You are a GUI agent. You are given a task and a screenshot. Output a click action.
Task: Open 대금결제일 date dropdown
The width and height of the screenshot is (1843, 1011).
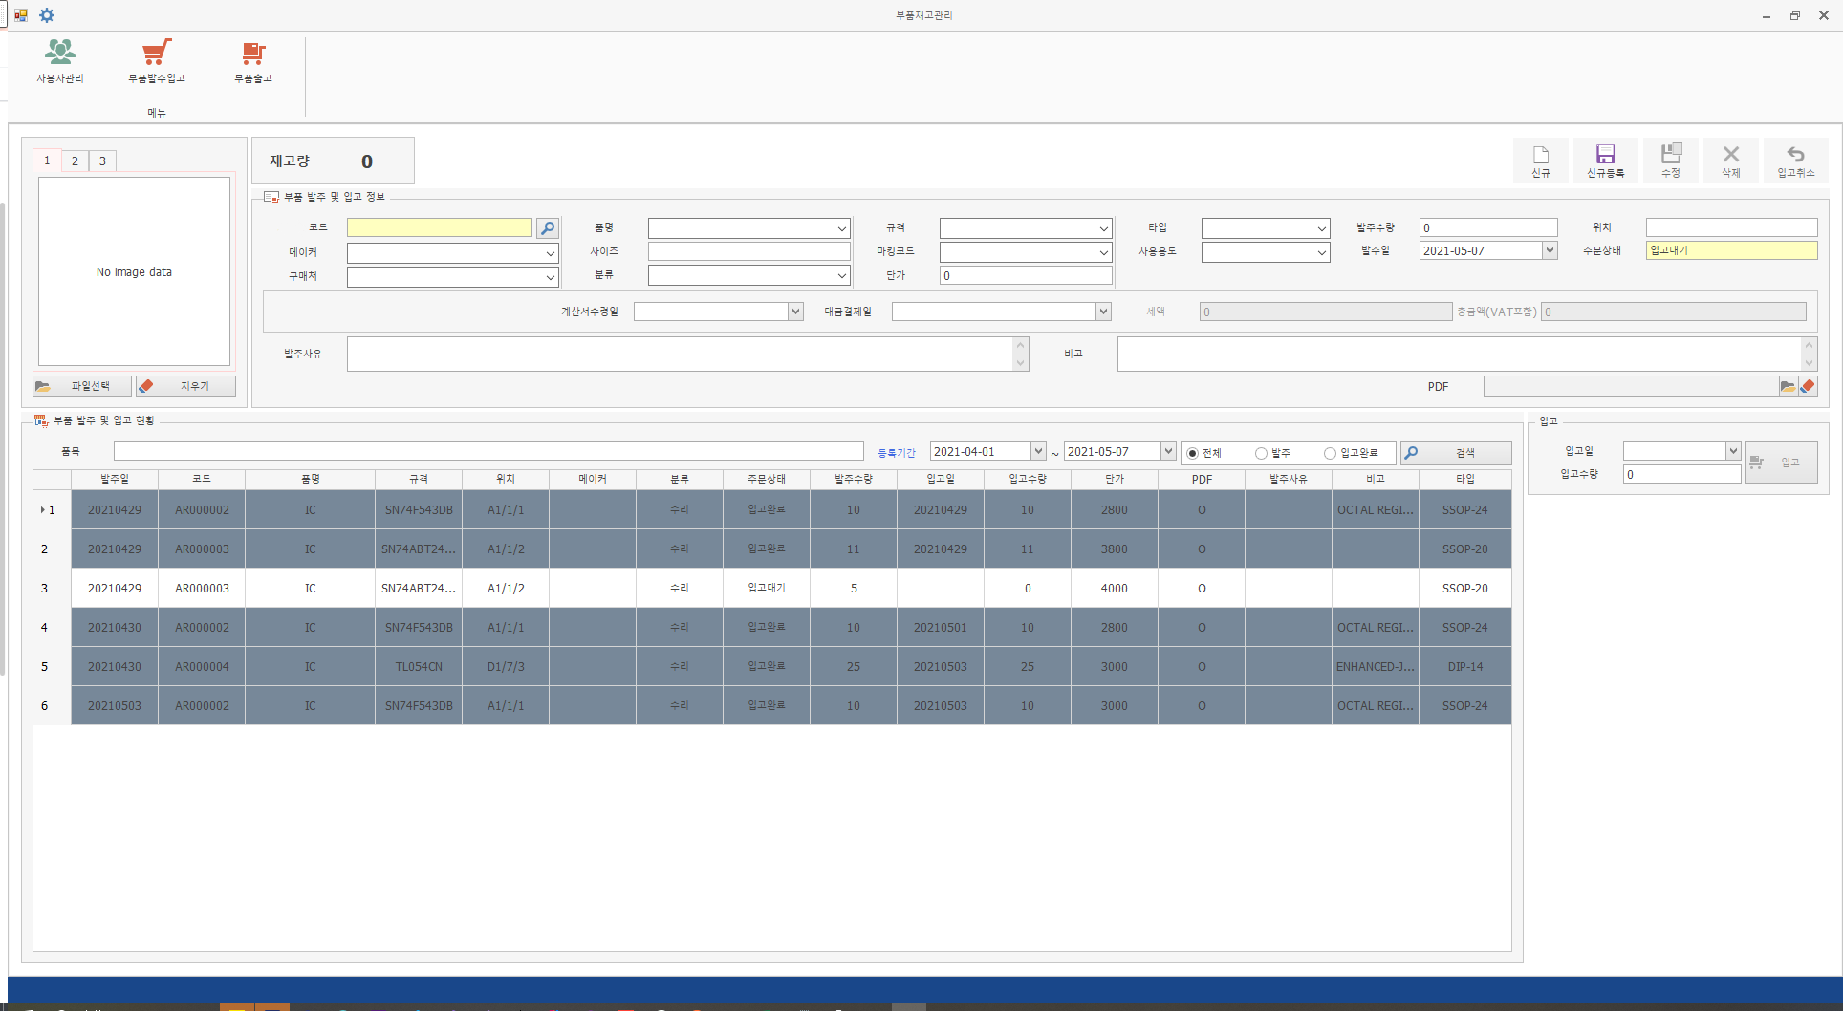1103,312
